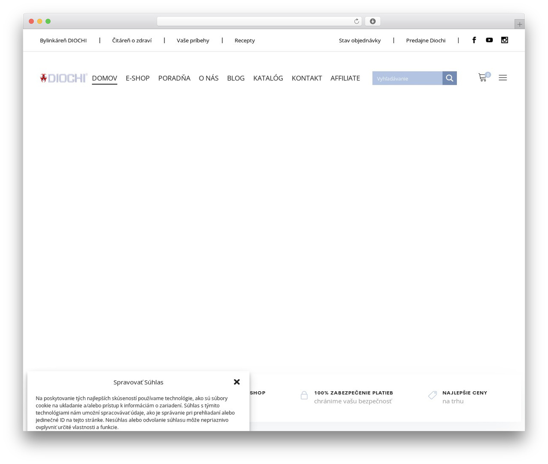
Task: Open the Bylinkáreň DIOCHI link
Action: 63,41
